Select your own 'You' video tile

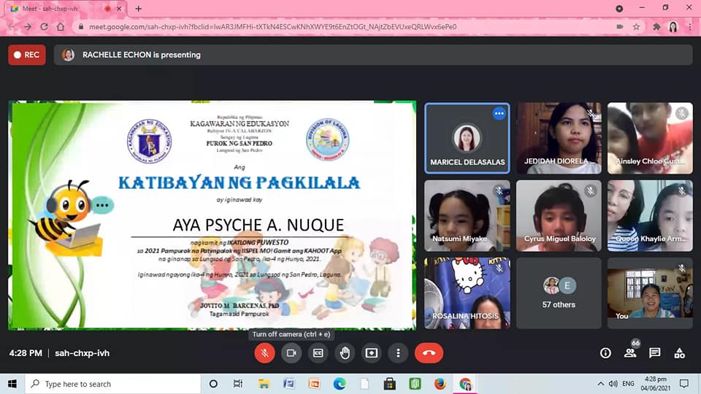[650, 293]
